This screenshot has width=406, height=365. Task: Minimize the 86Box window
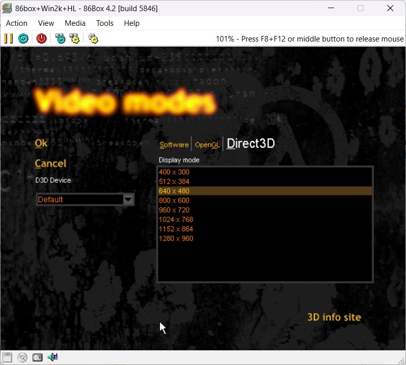coord(331,8)
